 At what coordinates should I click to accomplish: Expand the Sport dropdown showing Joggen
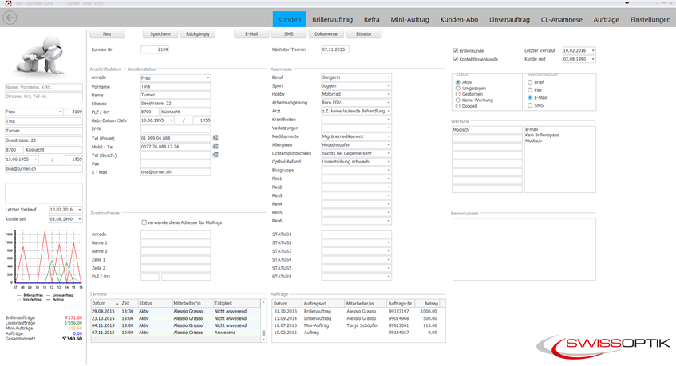click(356, 85)
